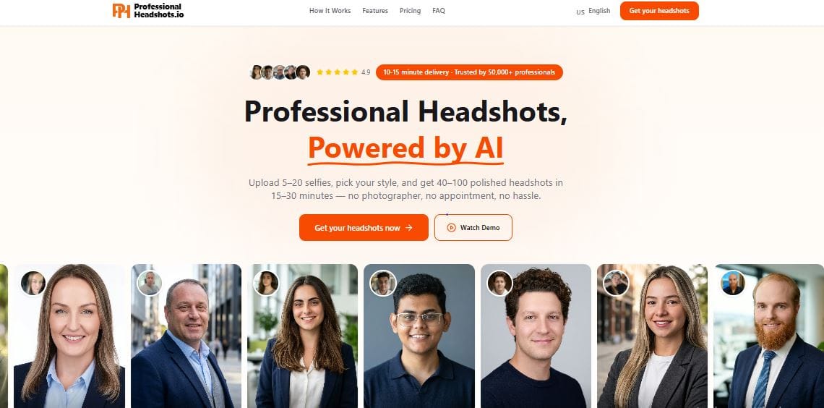Open the How It Works menu item
824x408 pixels.
click(x=330, y=11)
